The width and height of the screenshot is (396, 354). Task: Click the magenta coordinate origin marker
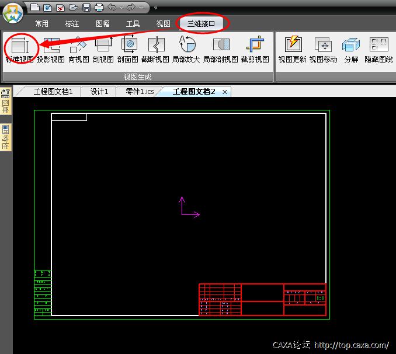tap(189, 207)
